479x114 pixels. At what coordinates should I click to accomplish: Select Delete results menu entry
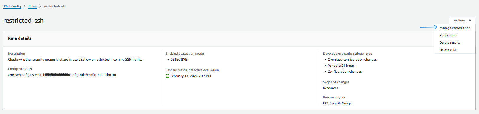[x=450, y=43]
